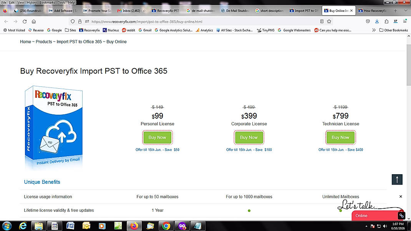411x231 pixels.
Task: Bookmark this page with the star icon
Action: (329, 21)
